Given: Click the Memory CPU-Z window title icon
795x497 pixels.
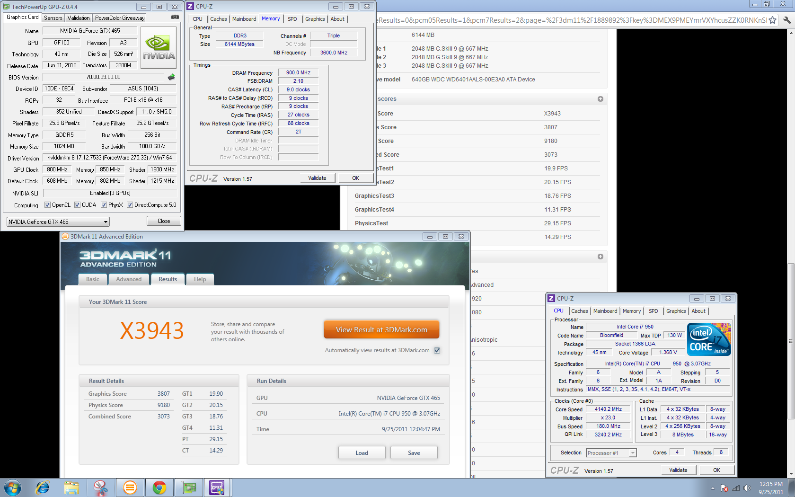Looking at the screenshot, I should pyautogui.click(x=190, y=6).
